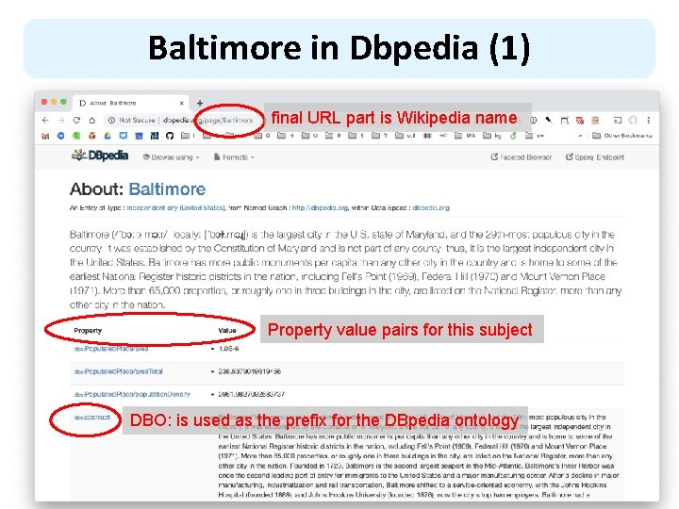Viewport: 679px width, 509px height.
Task: Click the circled info extension icon
Action: (533, 120)
